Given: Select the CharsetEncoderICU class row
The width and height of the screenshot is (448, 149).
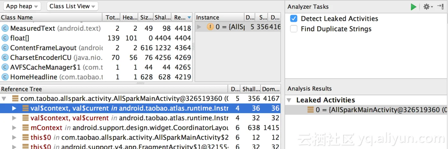Looking at the screenshot, I should click(x=96, y=58).
